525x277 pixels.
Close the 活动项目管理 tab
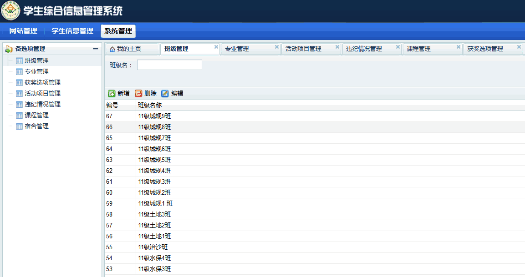(x=337, y=47)
